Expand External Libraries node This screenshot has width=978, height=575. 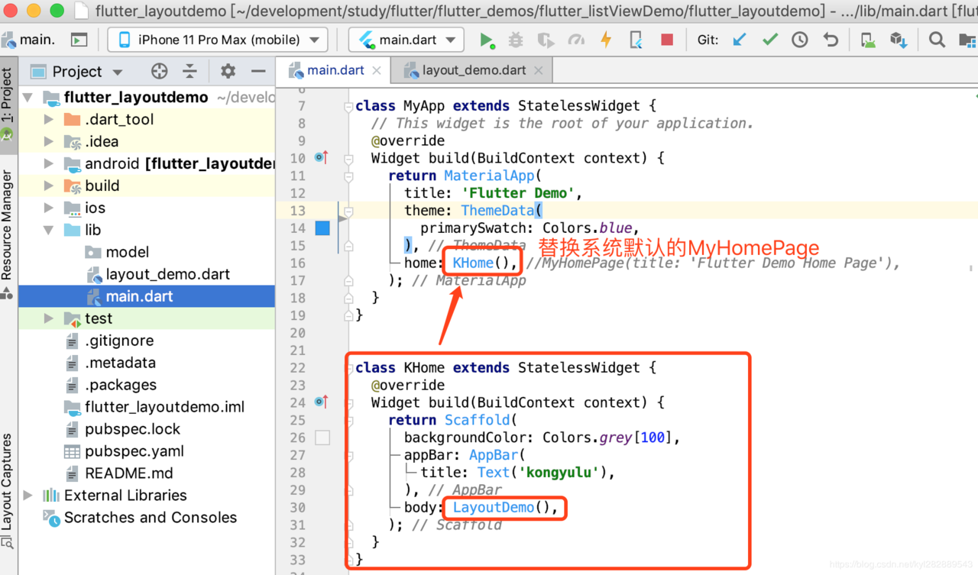[28, 495]
